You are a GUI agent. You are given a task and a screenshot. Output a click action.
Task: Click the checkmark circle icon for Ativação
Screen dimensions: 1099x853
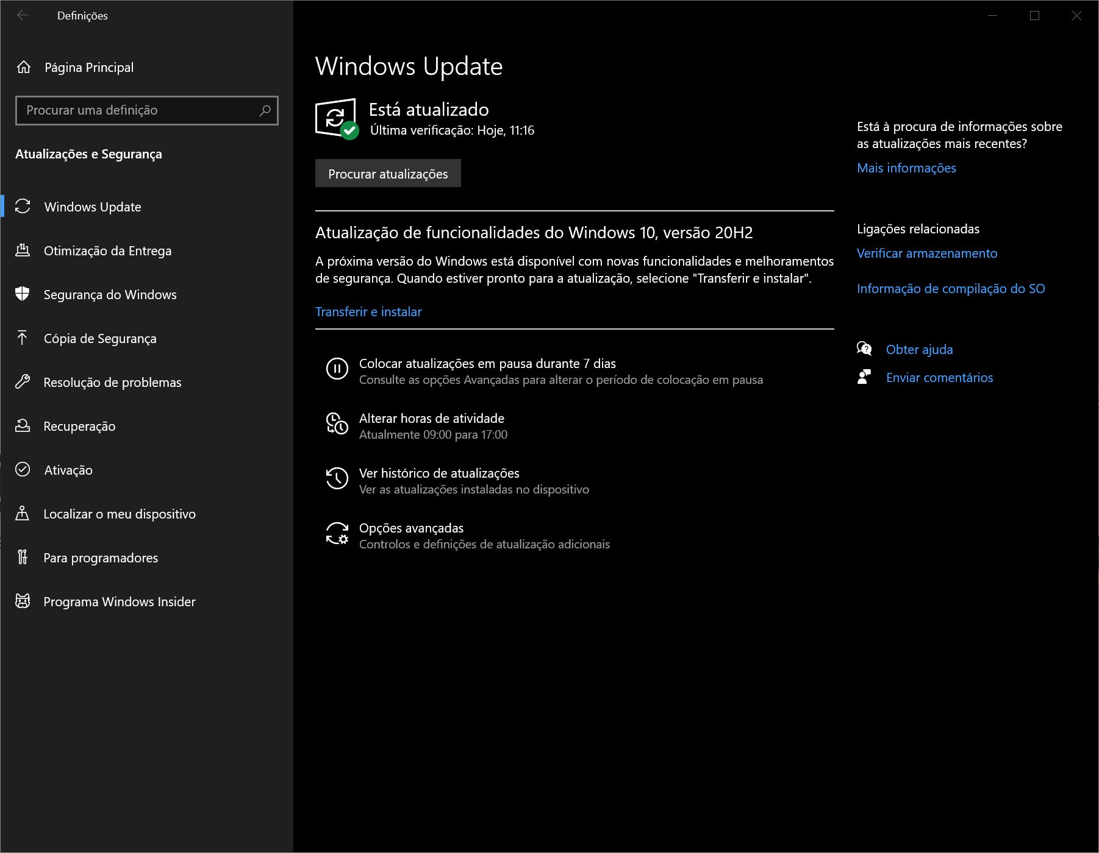click(x=23, y=470)
